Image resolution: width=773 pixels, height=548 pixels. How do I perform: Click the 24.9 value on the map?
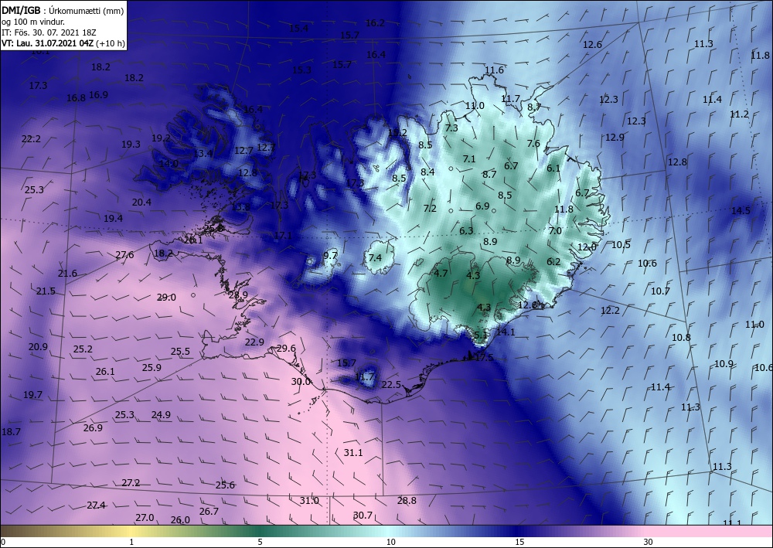click(161, 415)
